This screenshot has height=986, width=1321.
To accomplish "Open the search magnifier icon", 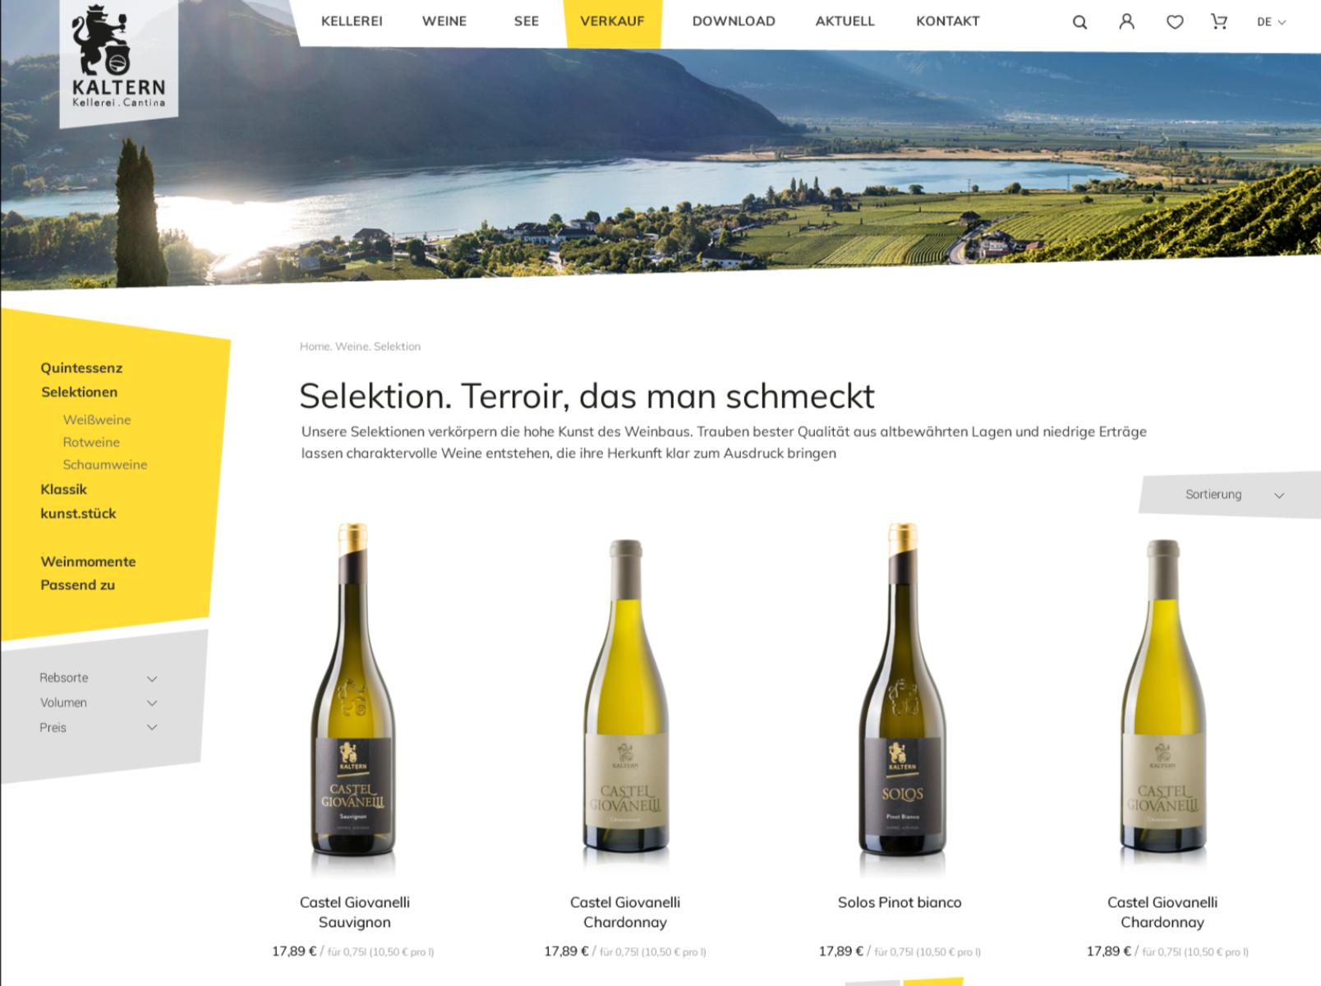I will pos(1079,22).
